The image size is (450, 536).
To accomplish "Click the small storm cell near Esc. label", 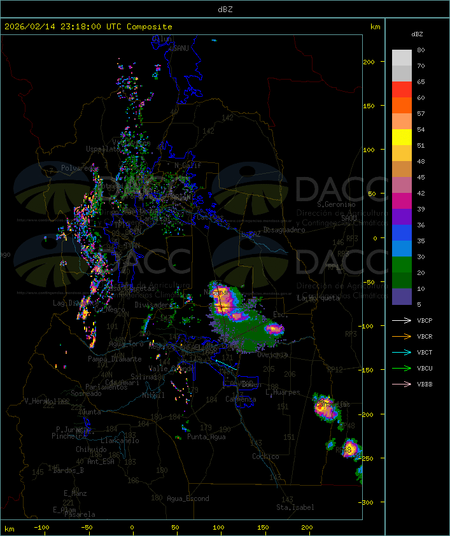I will click(x=274, y=329).
